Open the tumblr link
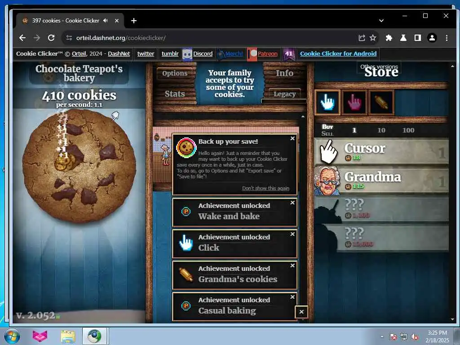 (170, 54)
